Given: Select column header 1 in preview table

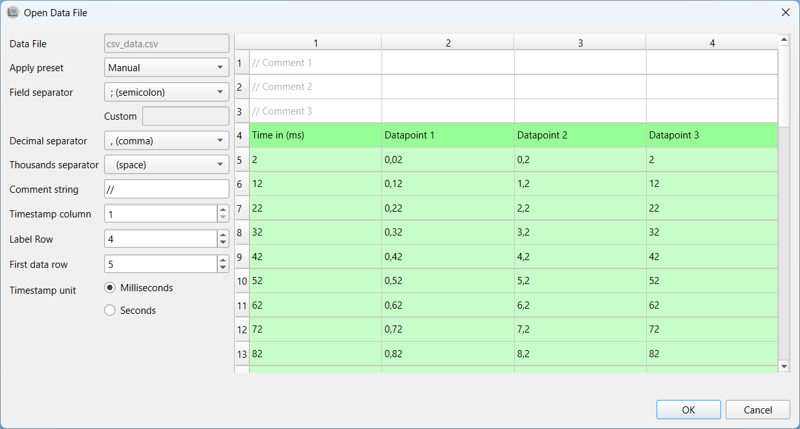Looking at the screenshot, I should coord(316,43).
